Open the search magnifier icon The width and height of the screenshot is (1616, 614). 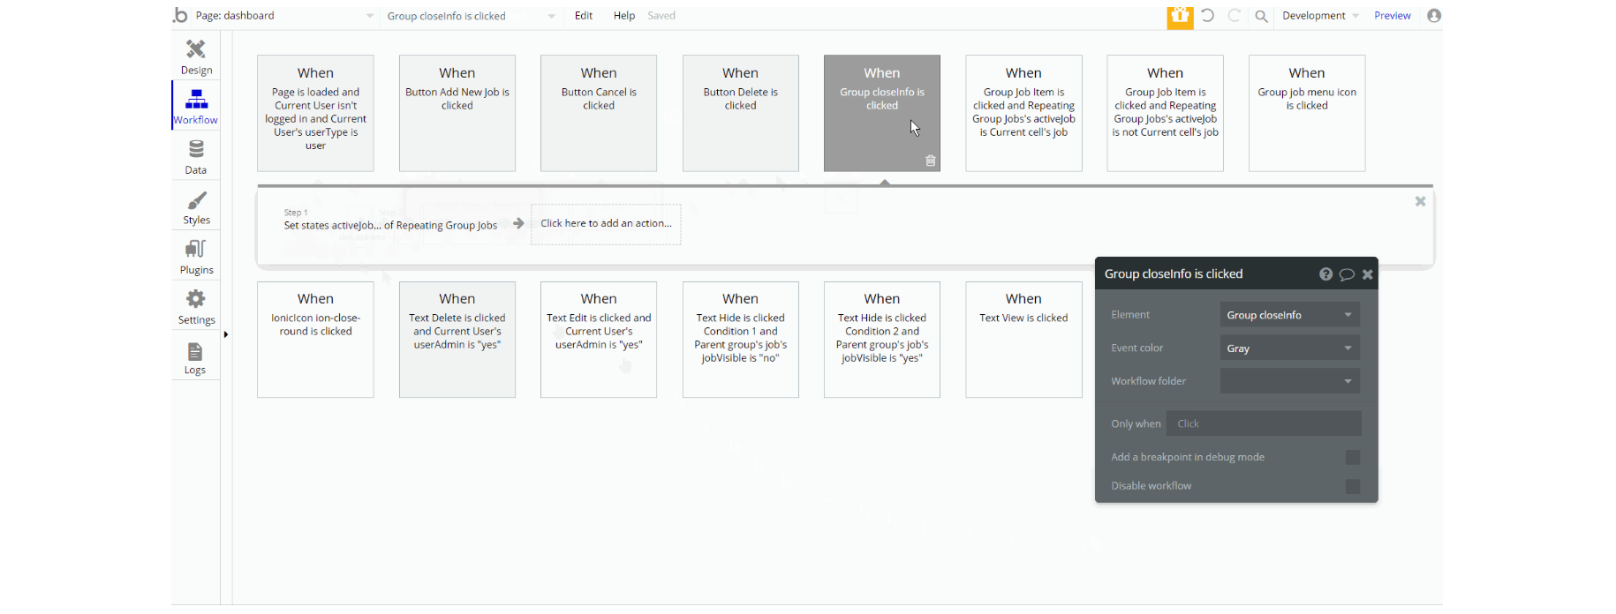(x=1262, y=16)
